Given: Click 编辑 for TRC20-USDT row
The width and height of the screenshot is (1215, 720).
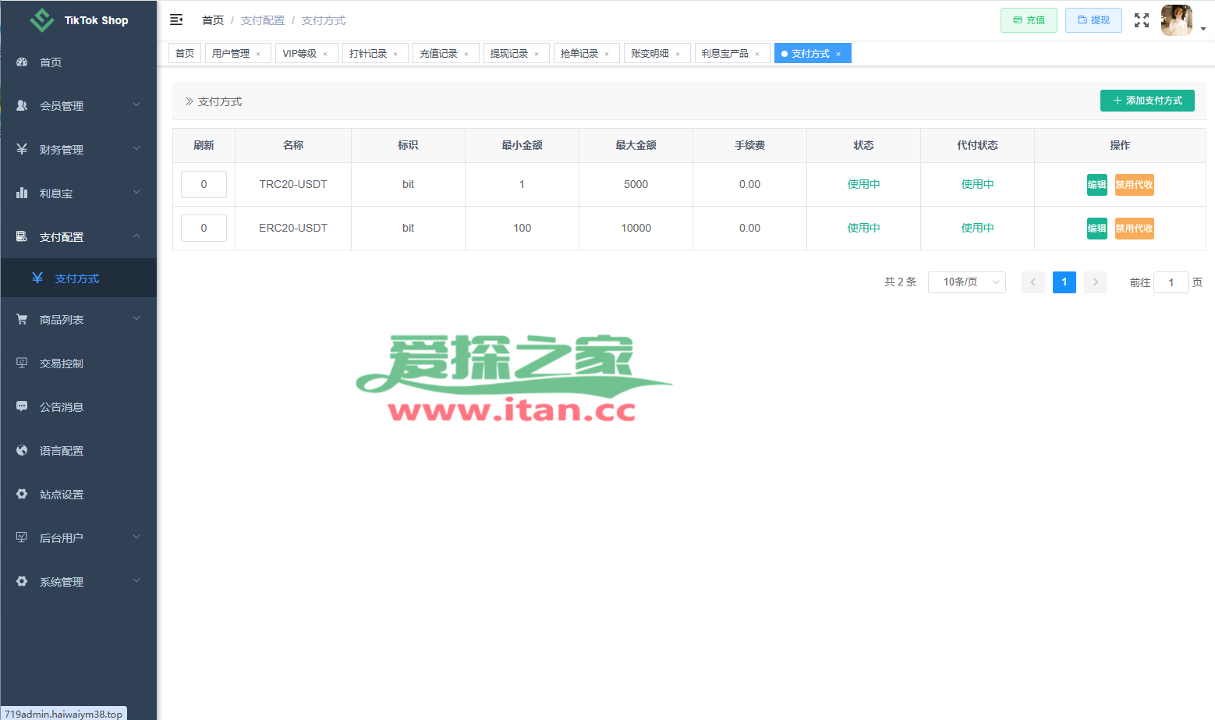Looking at the screenshot, I should coord(1097,185).
